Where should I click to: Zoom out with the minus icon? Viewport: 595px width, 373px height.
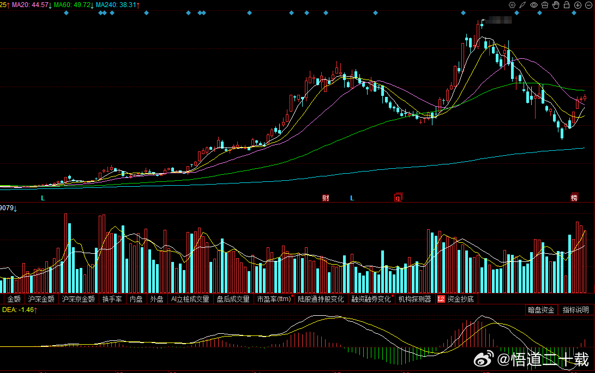coord(588,5)
